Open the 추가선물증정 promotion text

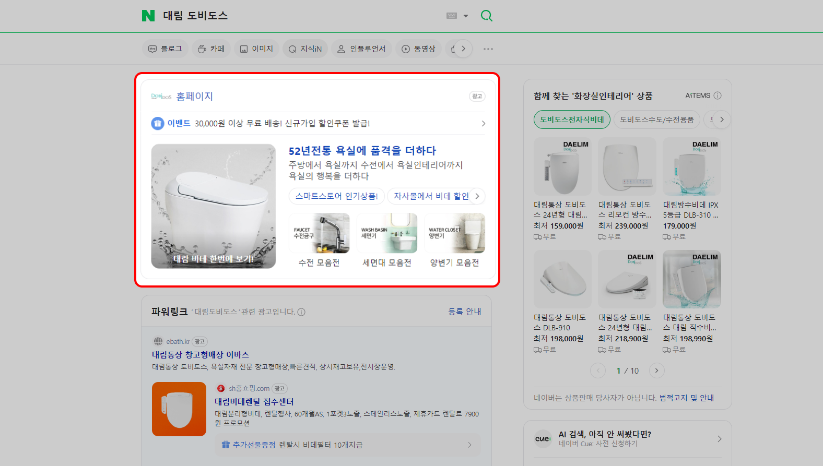tap(298, 445)
